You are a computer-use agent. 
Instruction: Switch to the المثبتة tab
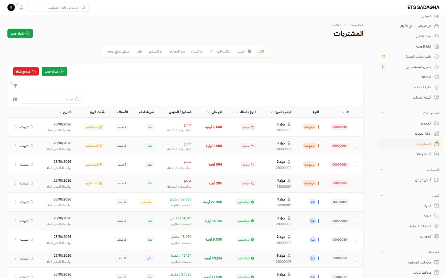pyautogui.click(x=244, y=52)
